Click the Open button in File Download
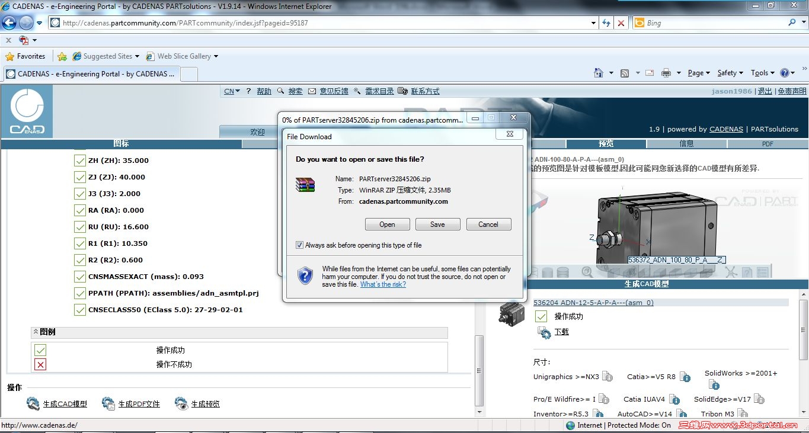 tap(387, 224)
